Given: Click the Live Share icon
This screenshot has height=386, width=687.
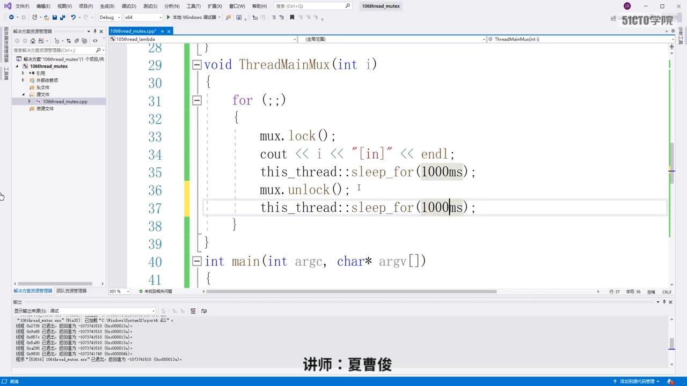Looking at the screenshot, I should click(x=613, y=18).
